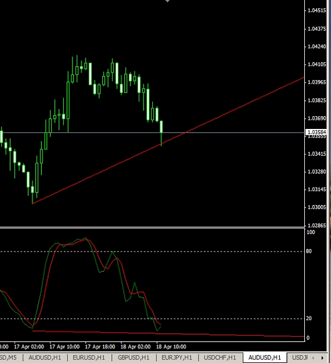331x363 pixels.
Task: Click the 18 Apr 10:00 time label
Action: pyautogui.click(x=171, y=347)
